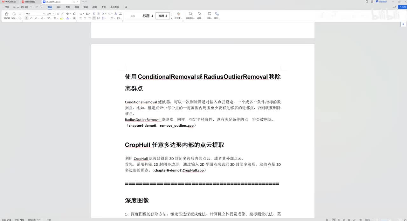Viewport: 407px width, 221px height.
Task: Click the blue 分享 share button
Action: 402,7
